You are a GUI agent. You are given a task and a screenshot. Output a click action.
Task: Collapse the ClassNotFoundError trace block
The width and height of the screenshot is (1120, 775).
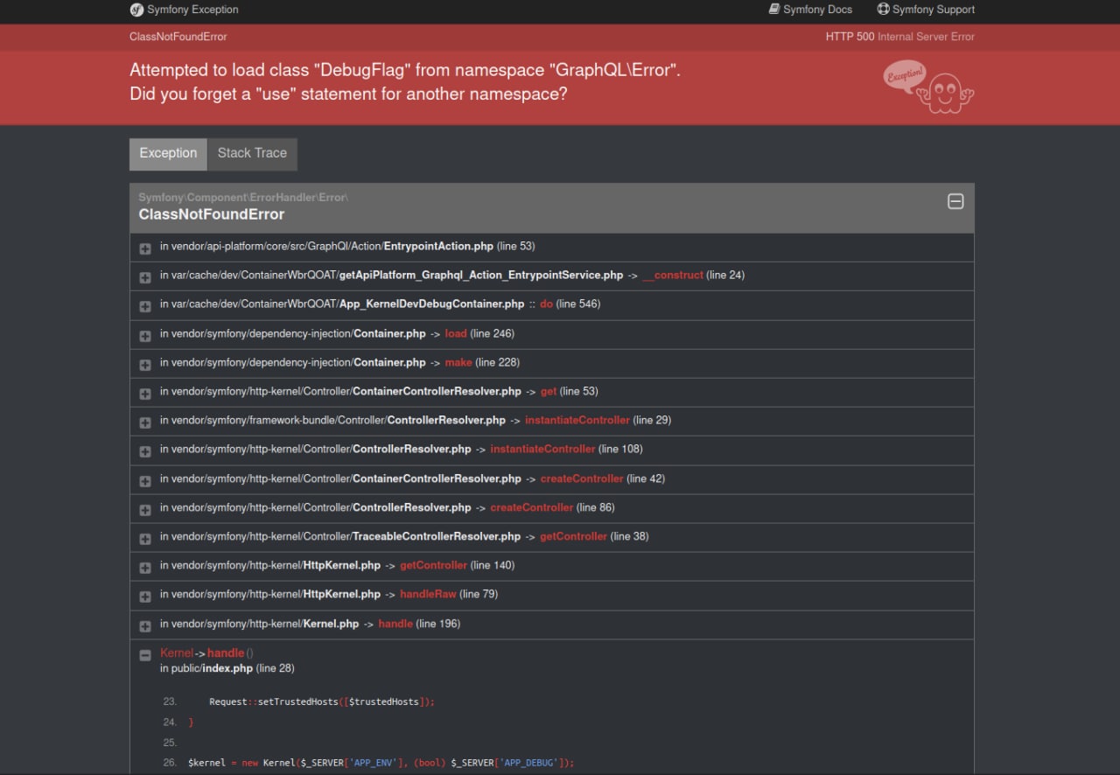[955, 201]
